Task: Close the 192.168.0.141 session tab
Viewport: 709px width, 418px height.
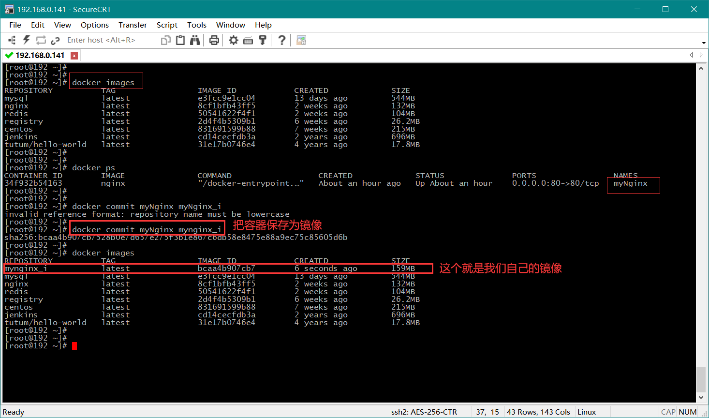Action: pos(74,55)
